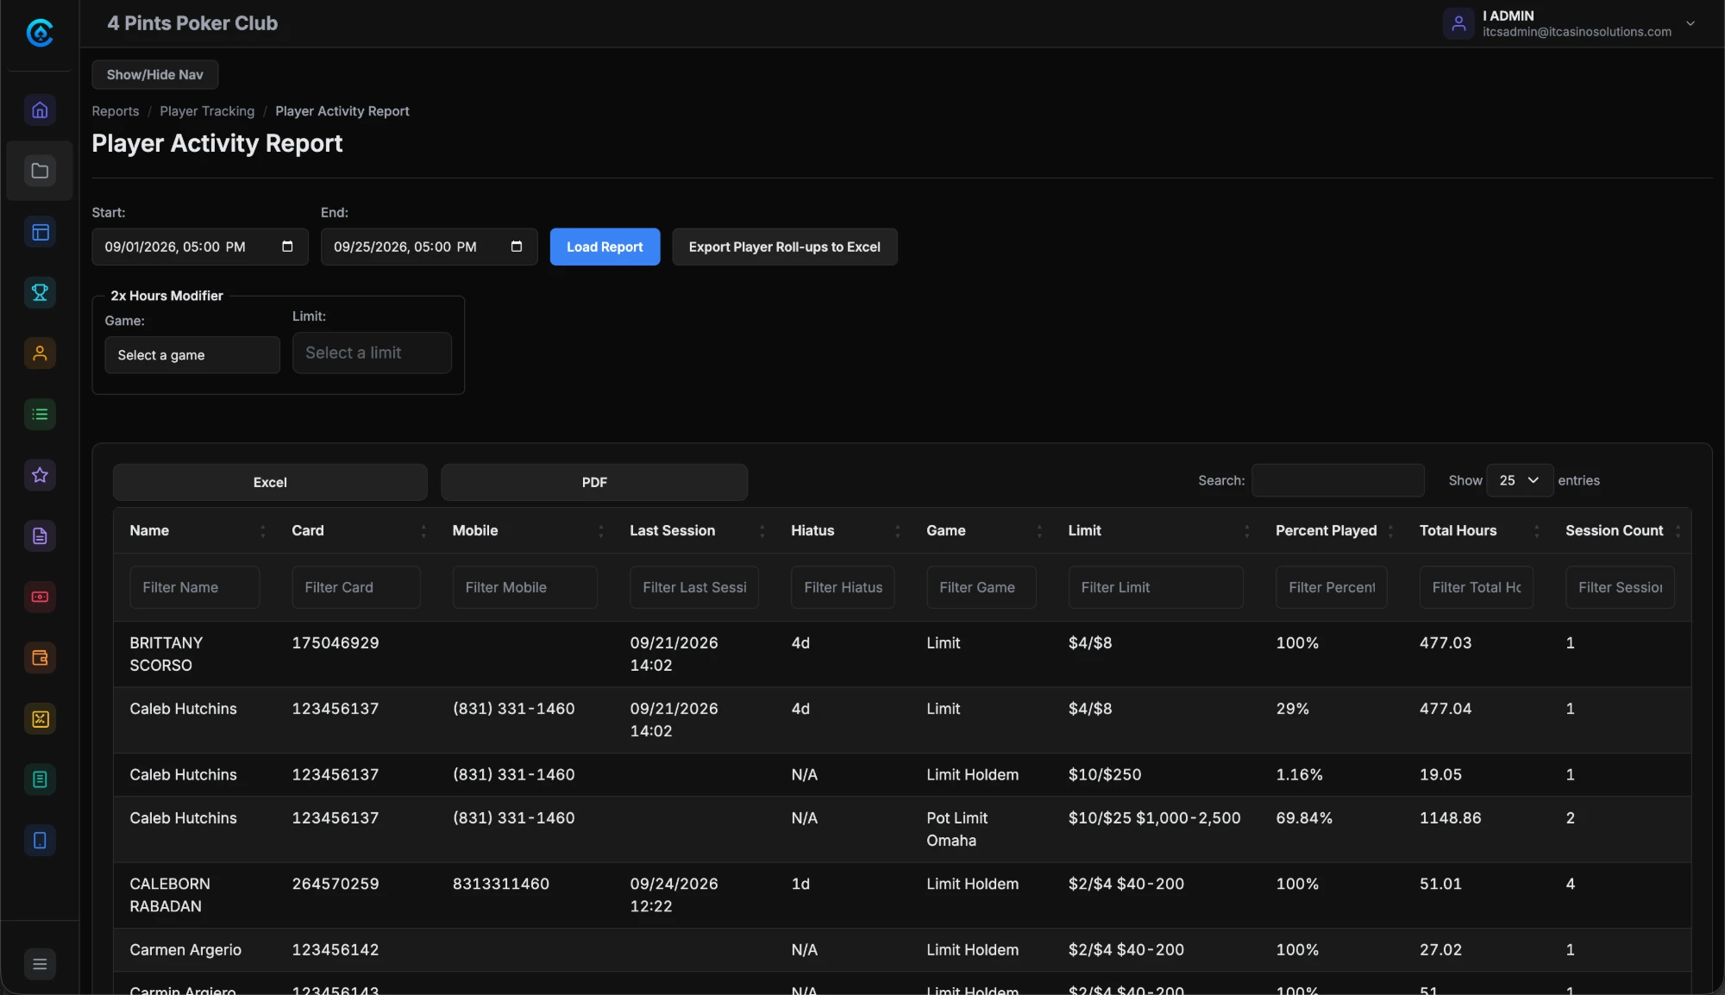This screenshot has height=995, width=1725.
Task: Click the Filter Last Session input
Action: [x=694, y=587]
